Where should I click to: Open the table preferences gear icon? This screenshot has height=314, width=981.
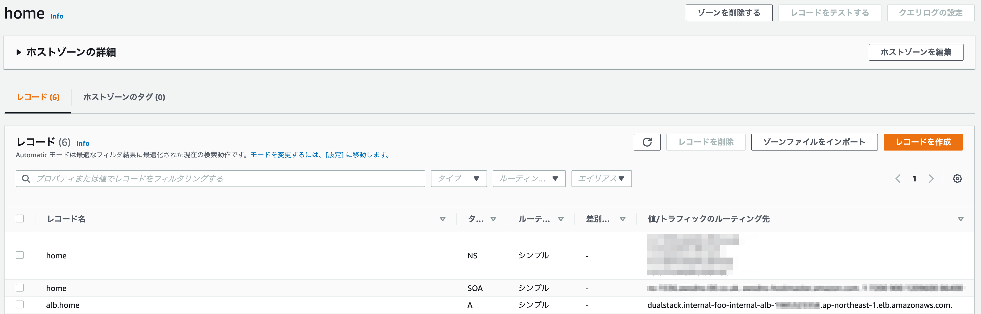tap(957, 179)
